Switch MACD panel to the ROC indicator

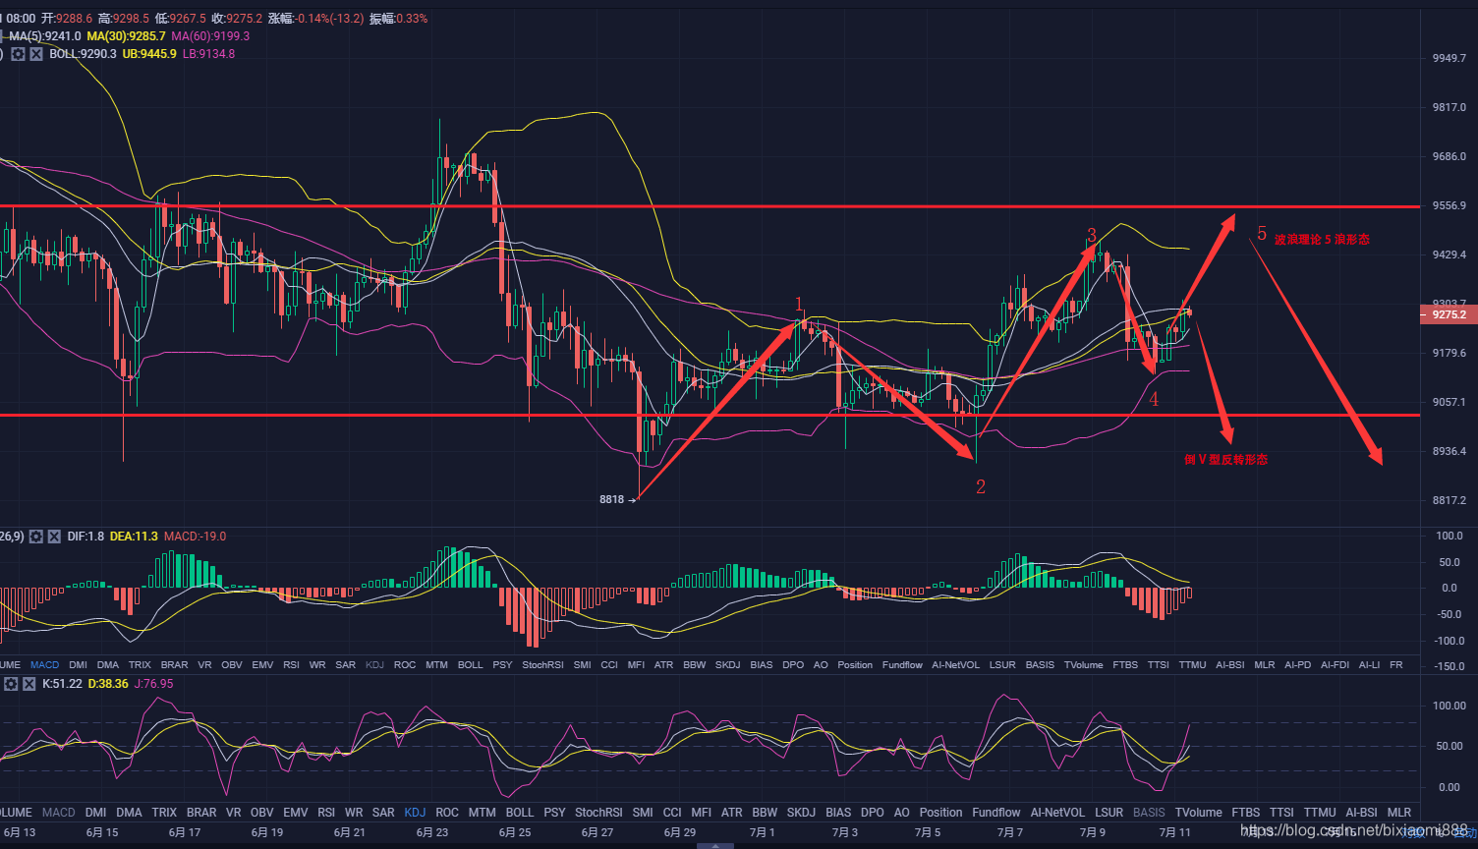[x=405, y=665]
